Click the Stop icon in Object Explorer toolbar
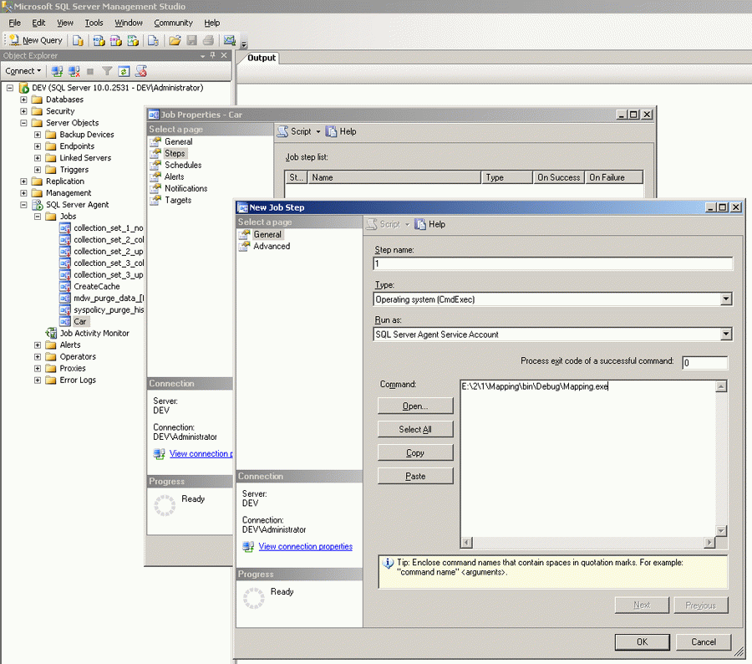The width and height of the screenshot is (752, 664). (x=90, y=72)
